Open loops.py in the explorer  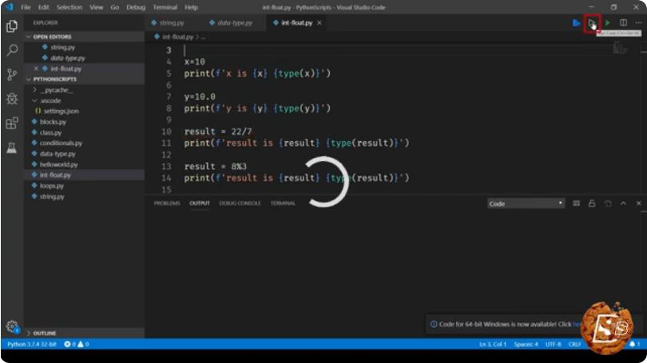pos(52,186)
